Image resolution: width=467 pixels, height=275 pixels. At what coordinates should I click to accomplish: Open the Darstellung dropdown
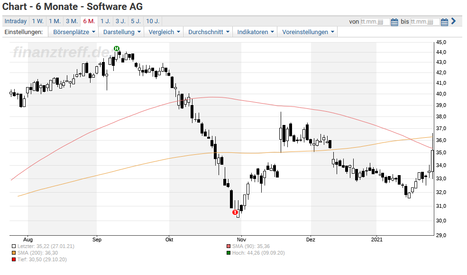tap(121, 32)
